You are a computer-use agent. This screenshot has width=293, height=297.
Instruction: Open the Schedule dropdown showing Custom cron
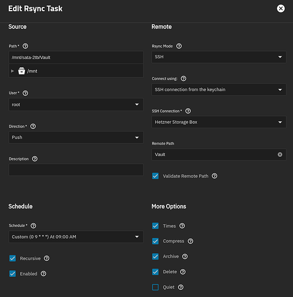(76, 237)
